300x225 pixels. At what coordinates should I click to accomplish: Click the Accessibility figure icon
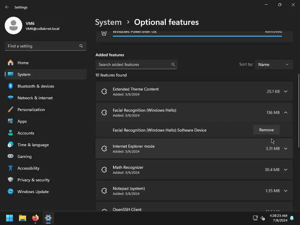(11, 168)
